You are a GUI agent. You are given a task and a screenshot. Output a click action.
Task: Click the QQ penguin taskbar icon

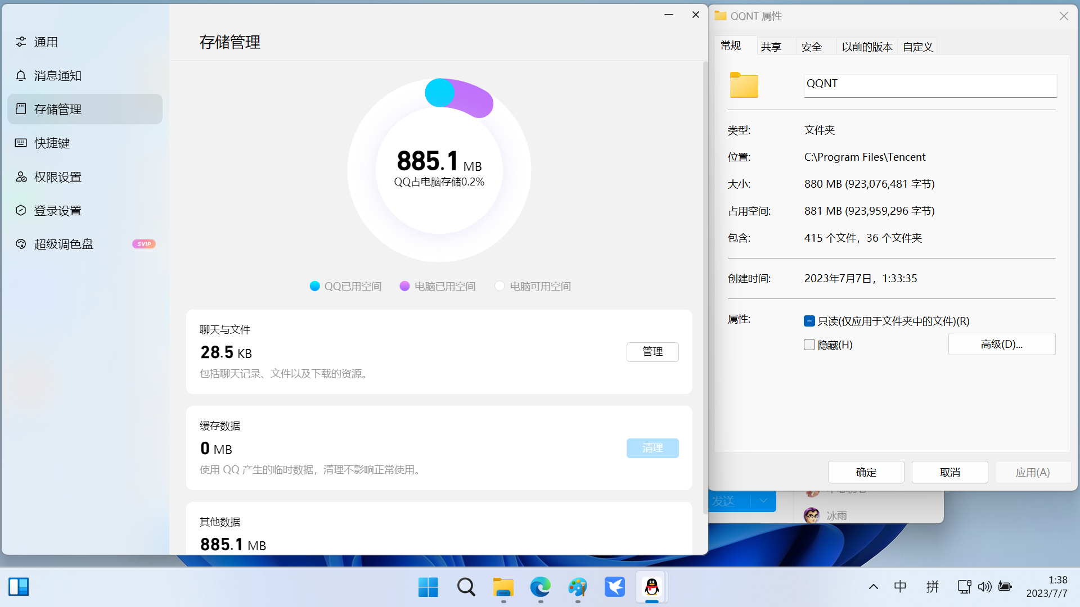pyautogui.click(x=652, y=587)
